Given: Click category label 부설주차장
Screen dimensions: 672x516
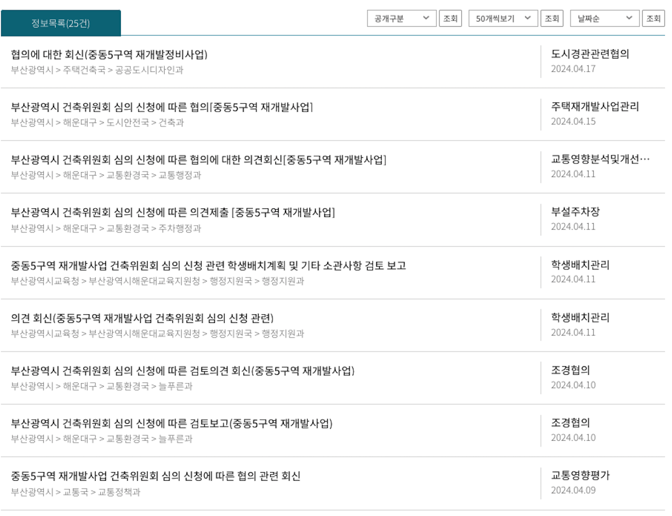Looking at the screenshot, I should click(576, 212).
